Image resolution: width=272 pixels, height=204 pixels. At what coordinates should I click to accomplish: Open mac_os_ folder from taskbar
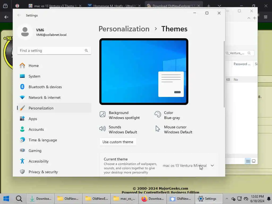124,199
